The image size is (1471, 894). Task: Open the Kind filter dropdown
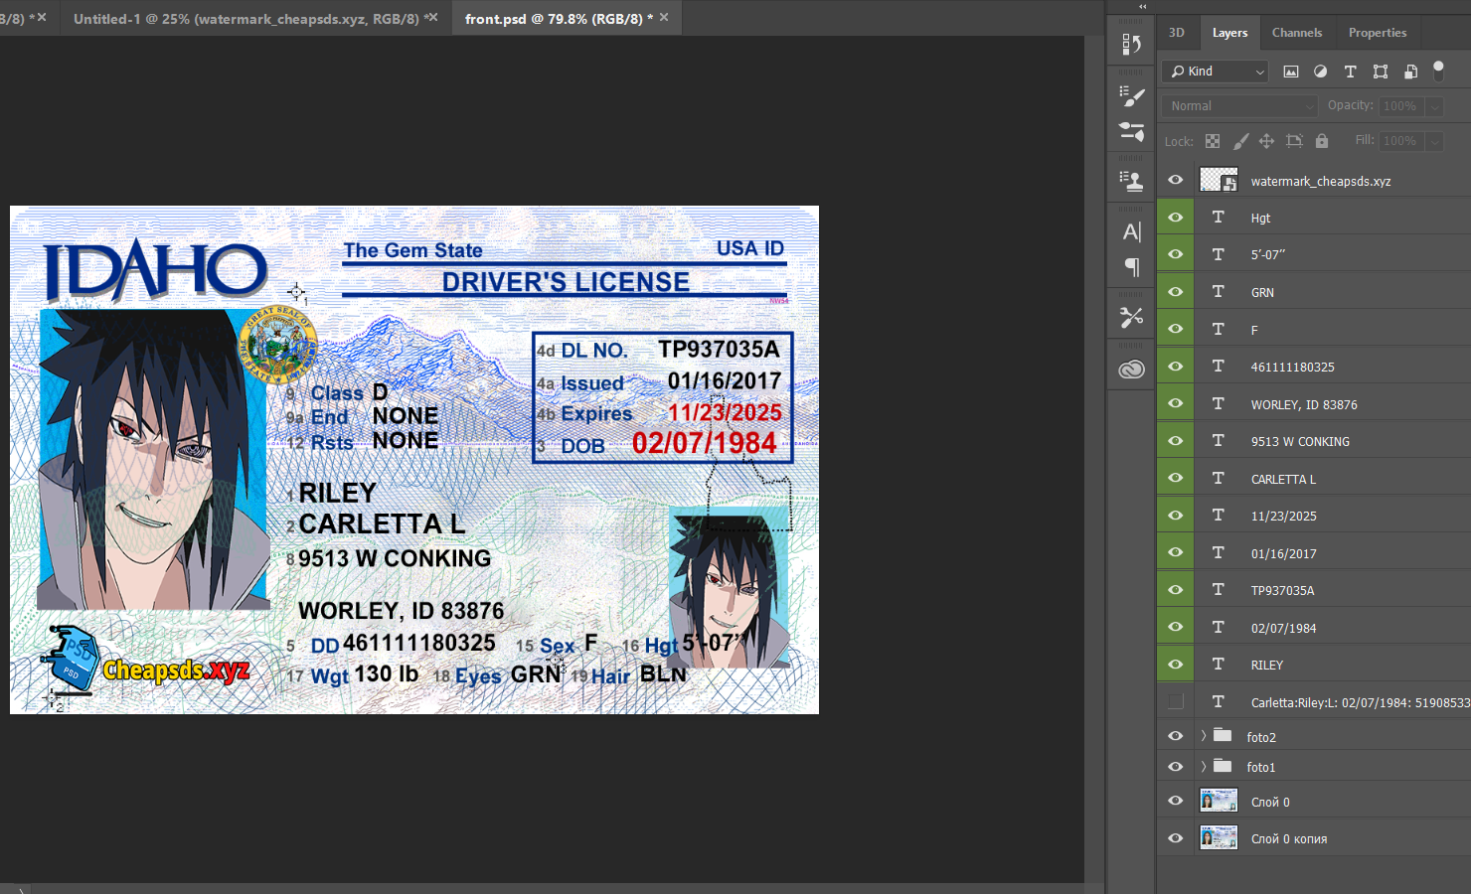(x=1215, y=72)
